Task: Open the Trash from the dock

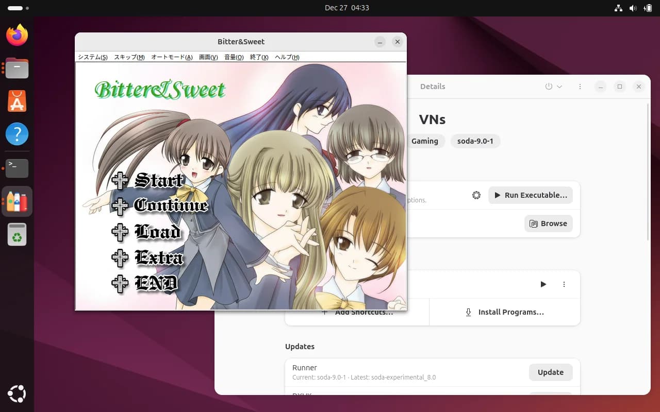Action: pos(17,235)
